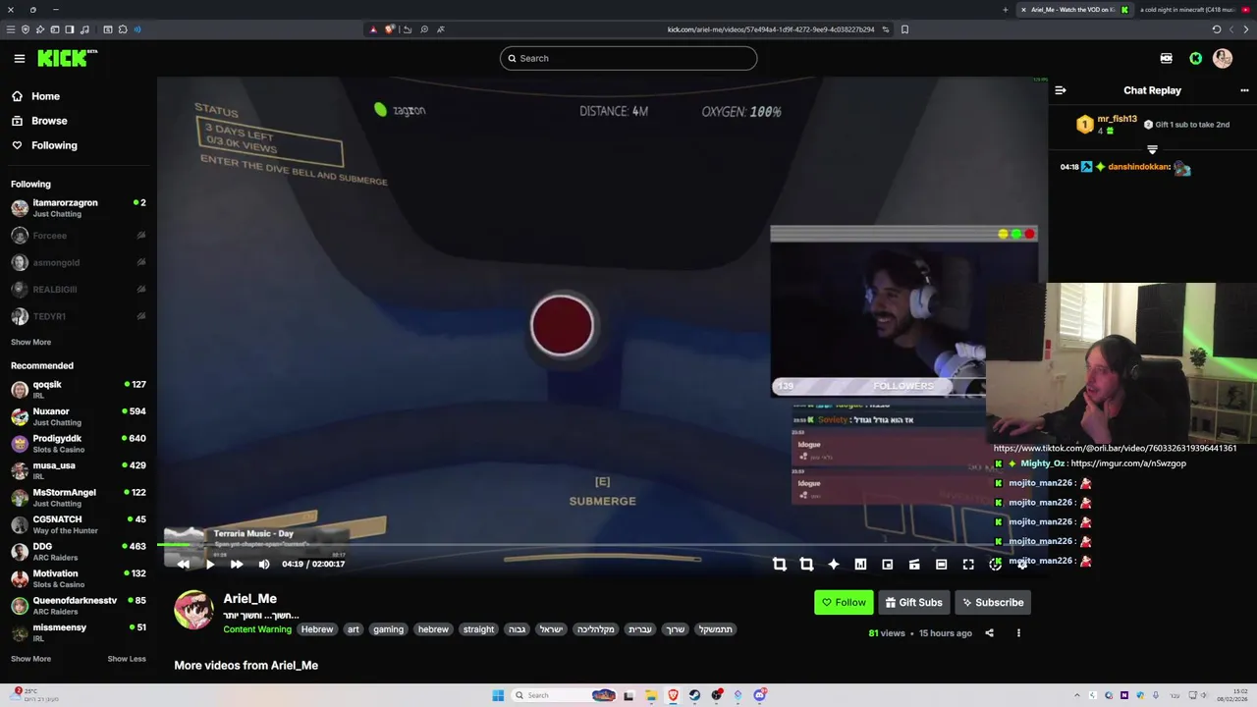The image size is (1257, 707).
Task: Open musa_usa recommended channel
Action: tap(79, 470)
